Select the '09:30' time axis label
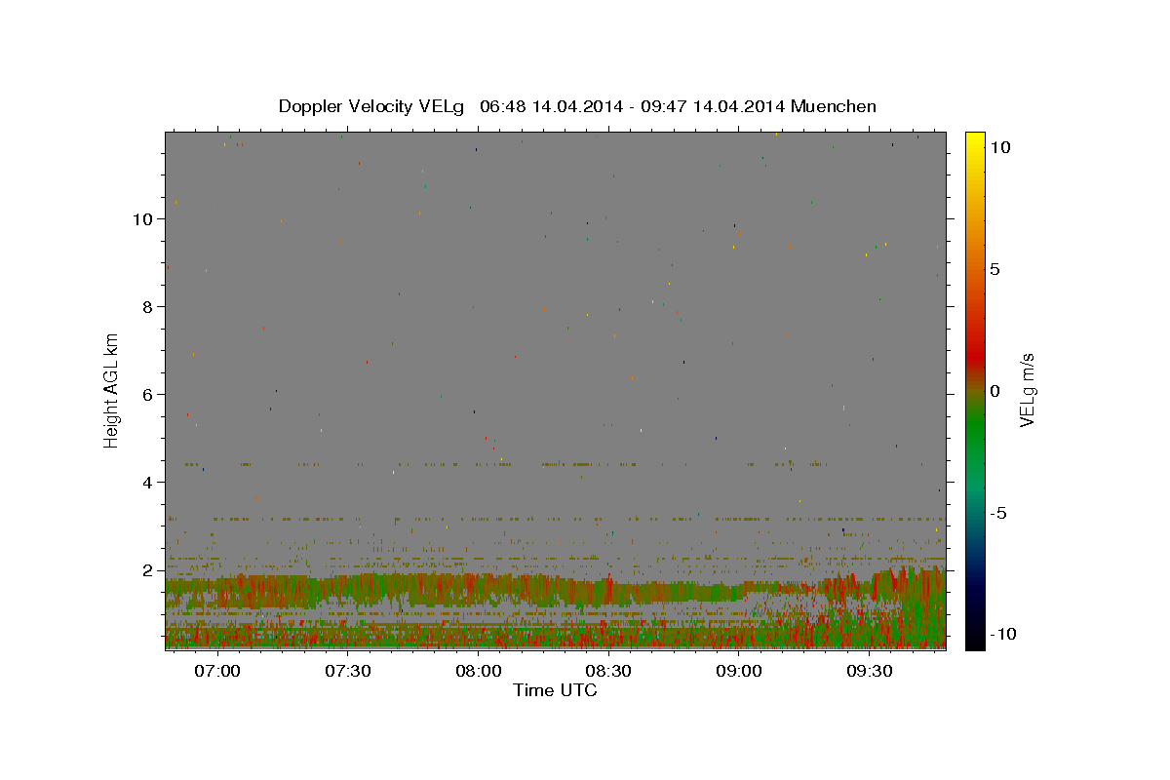Image resolution: width=1170 pixels, height=780 pixels. tap(871, 671)
